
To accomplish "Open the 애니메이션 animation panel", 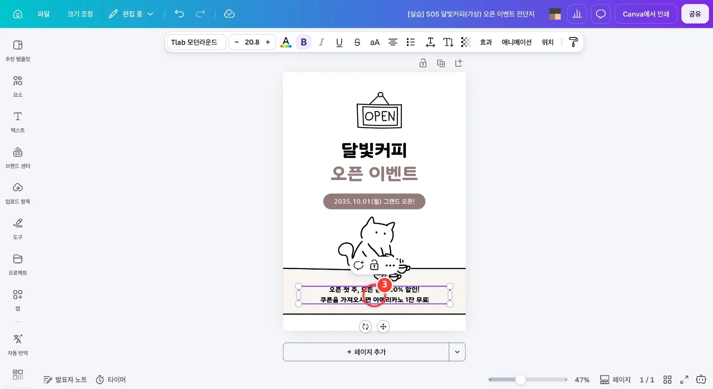I will (517, 42).
